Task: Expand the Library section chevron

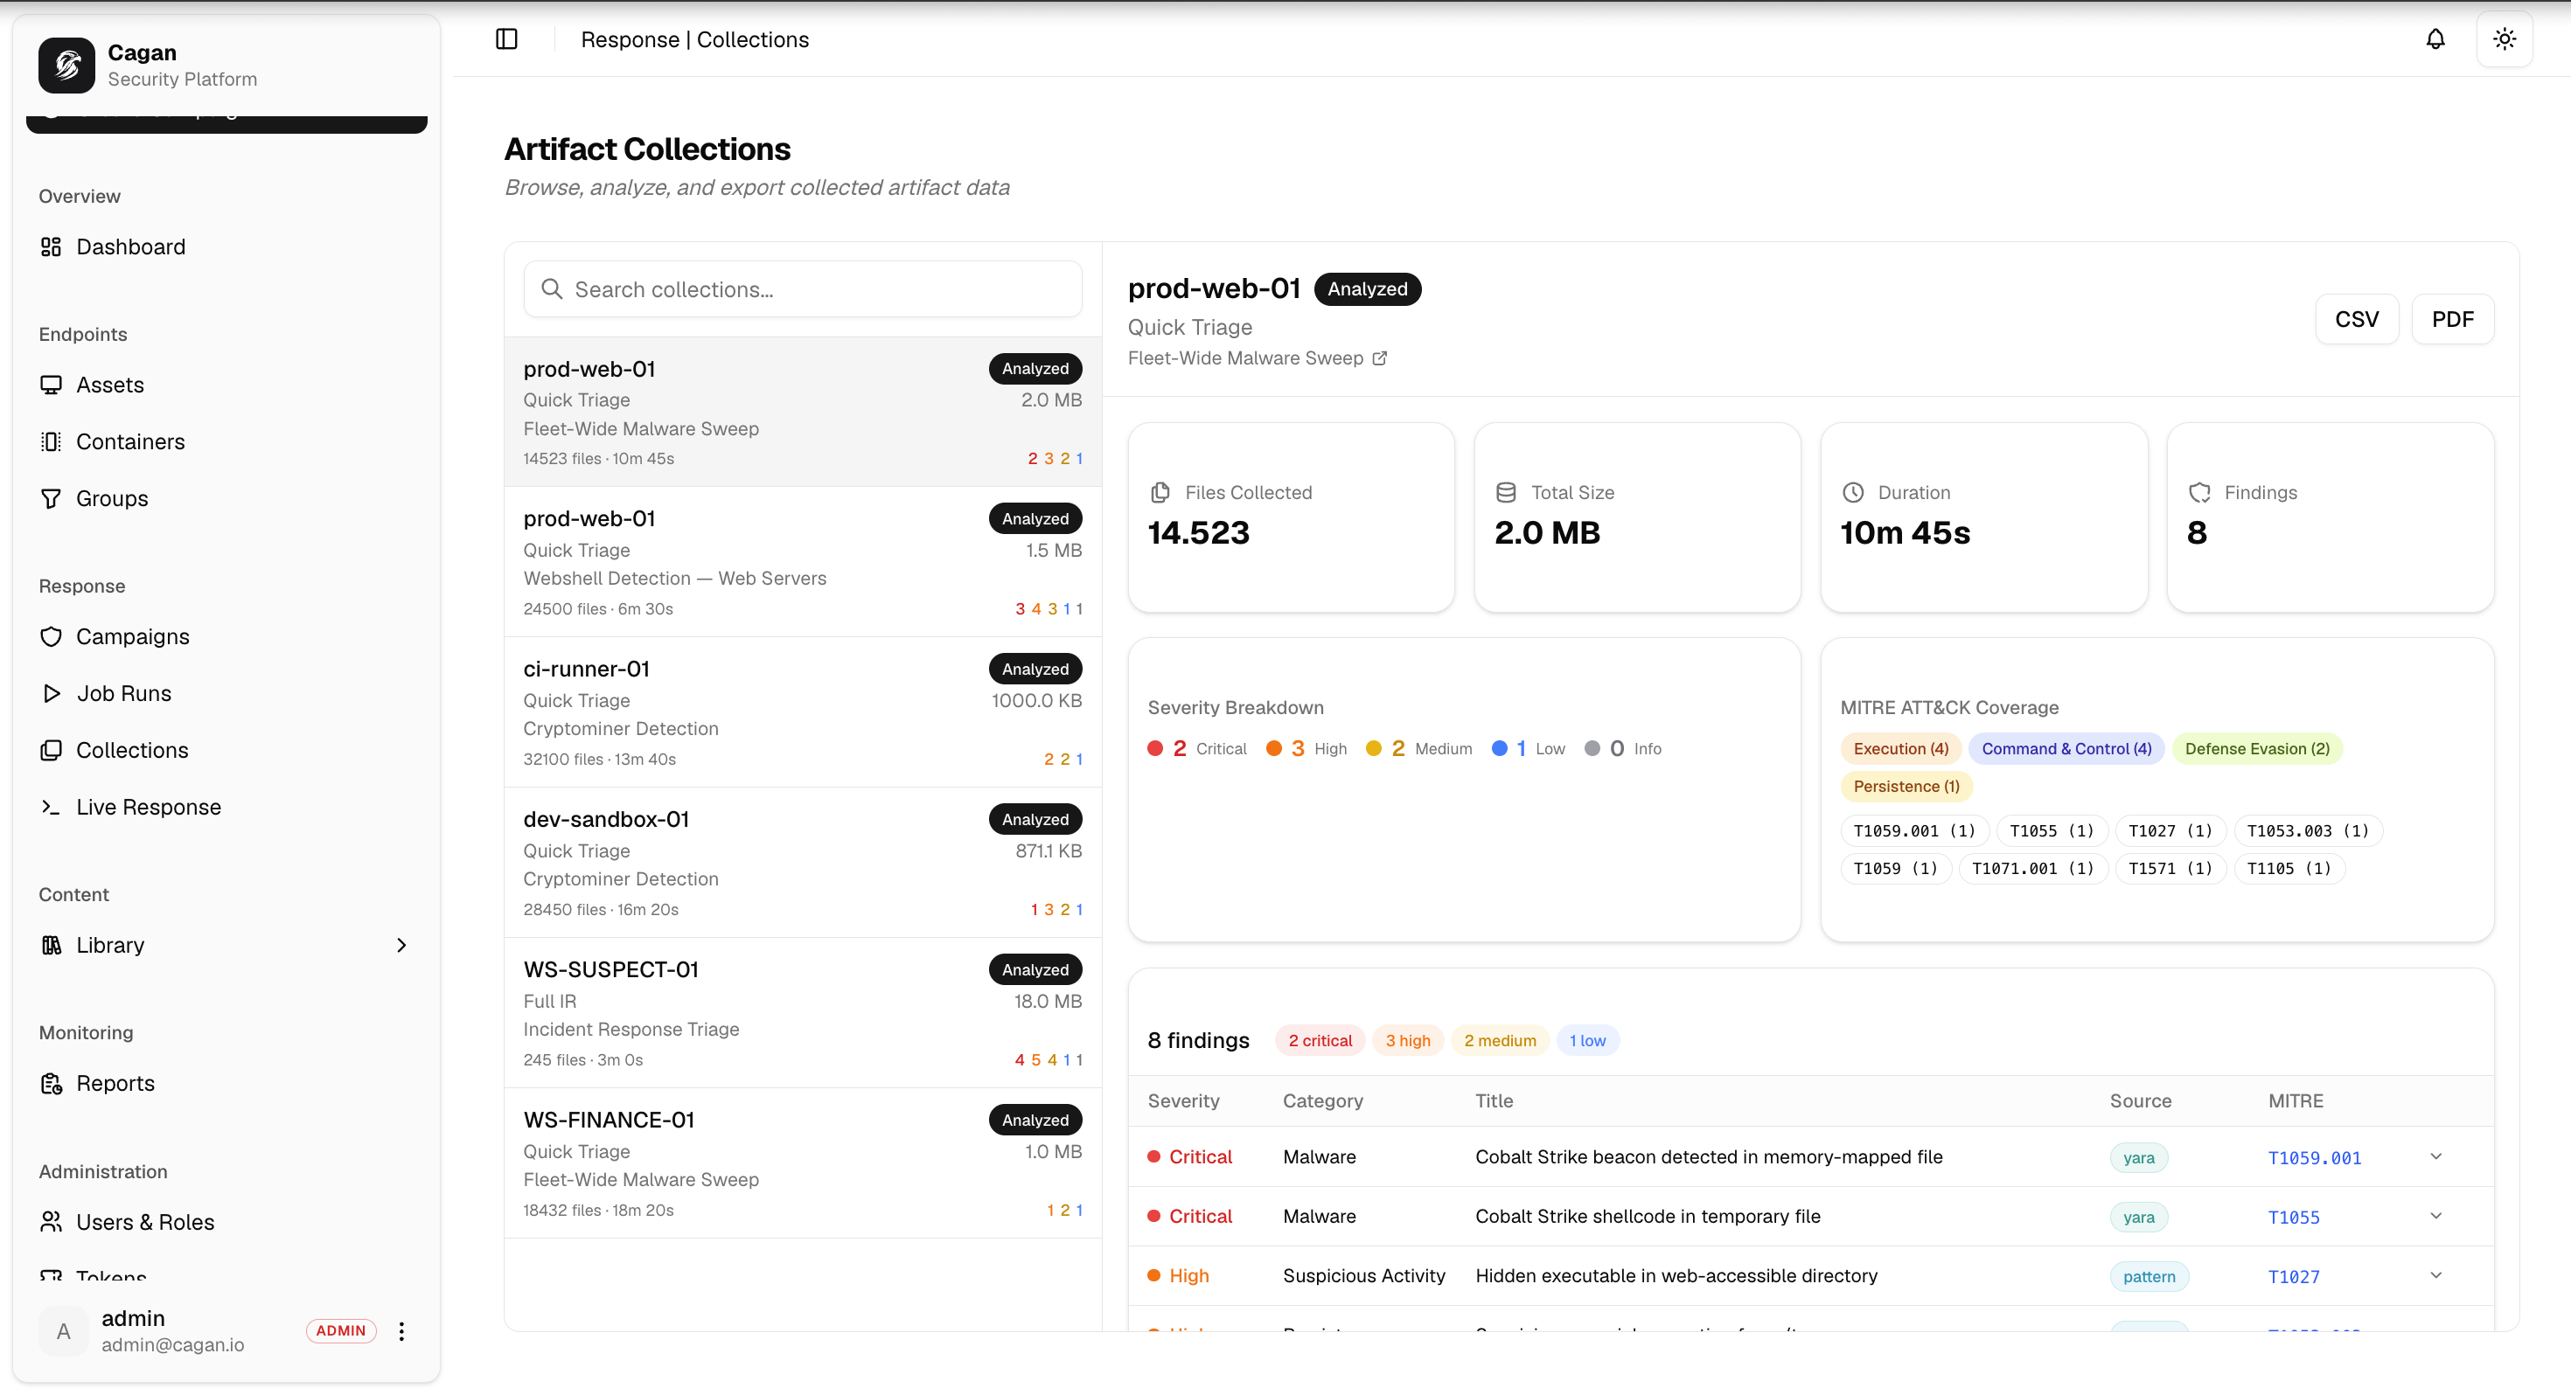Action: click(x=401, y=945)
